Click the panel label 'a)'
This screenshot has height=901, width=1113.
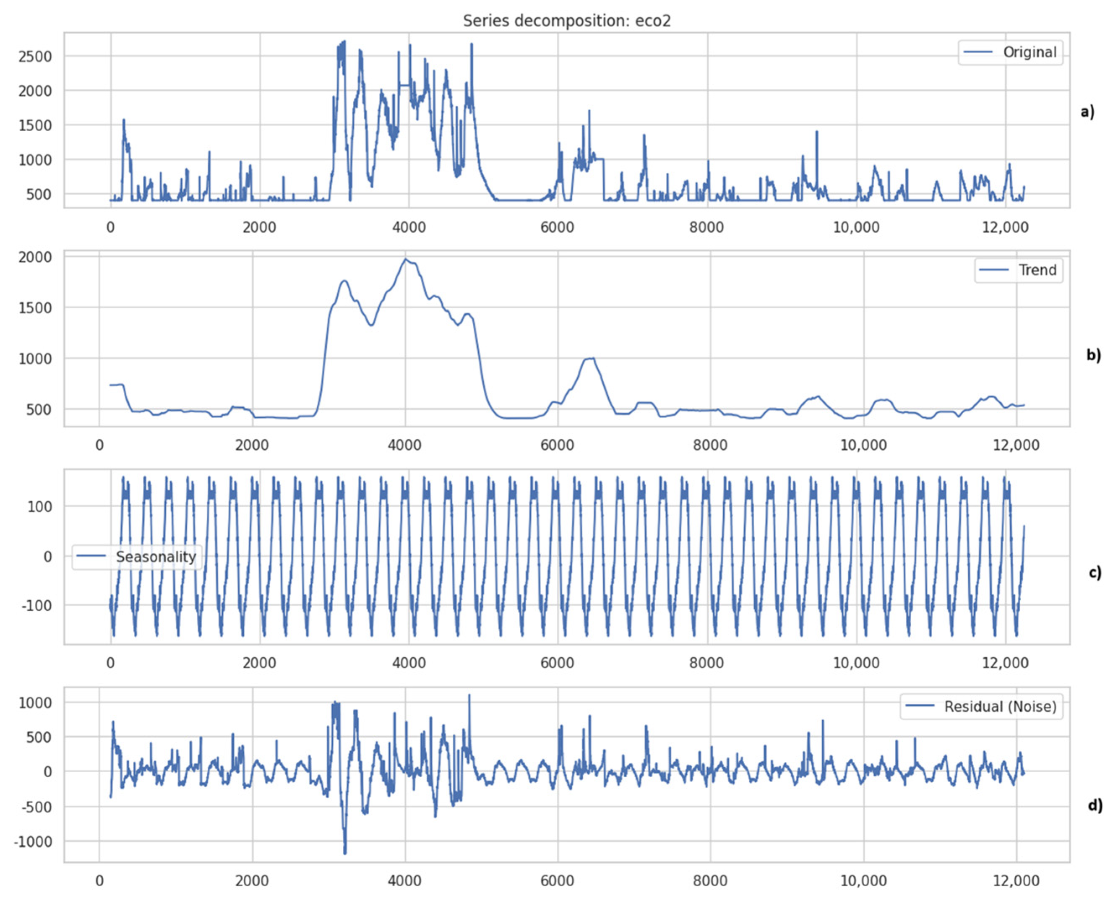pos(1087,112)
